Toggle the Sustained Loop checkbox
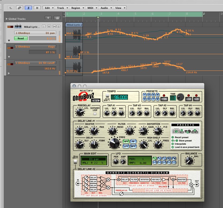The width and height of the screenshot is (223, 208). pos(95,114)
